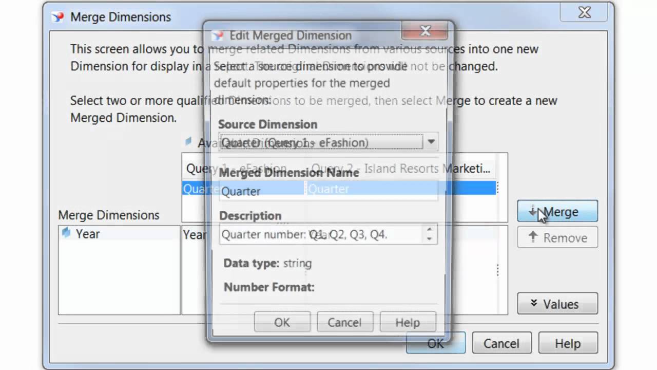Screen dimensions: 657x370
Task: Click Description stepper down arrow
Action: pyautogui.click(x=430, y=238)
